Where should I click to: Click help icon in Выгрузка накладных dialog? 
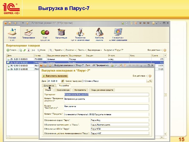point(150,76)
